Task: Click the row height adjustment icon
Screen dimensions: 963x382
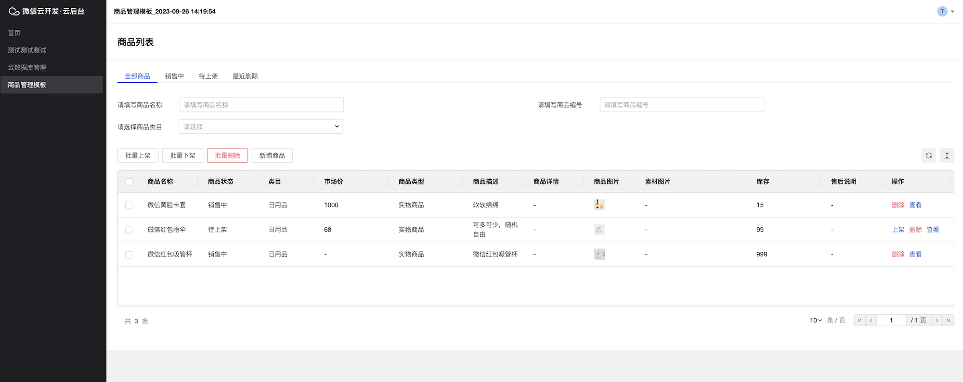Action: pyautogui.click(x=947, y=156)
